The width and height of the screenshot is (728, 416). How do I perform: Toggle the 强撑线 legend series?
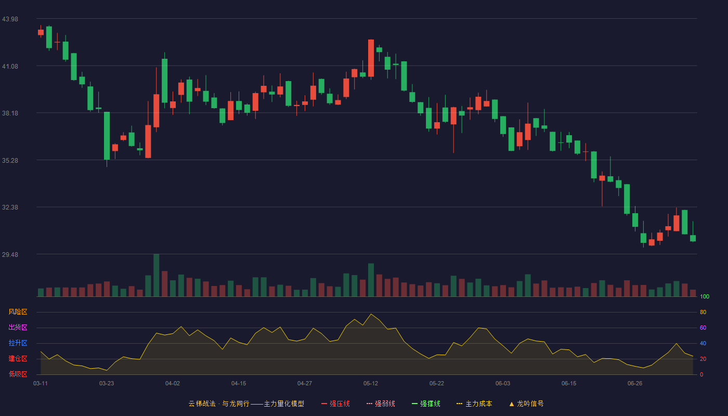(x=426, y=404)
